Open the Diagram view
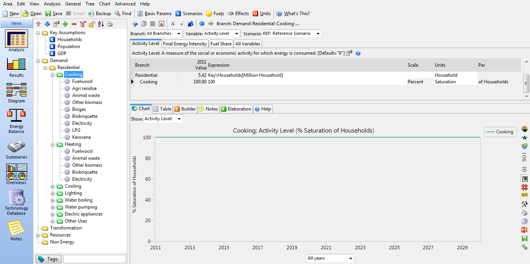This screenshot has width=530, height=264. click(x=16, y=93)
